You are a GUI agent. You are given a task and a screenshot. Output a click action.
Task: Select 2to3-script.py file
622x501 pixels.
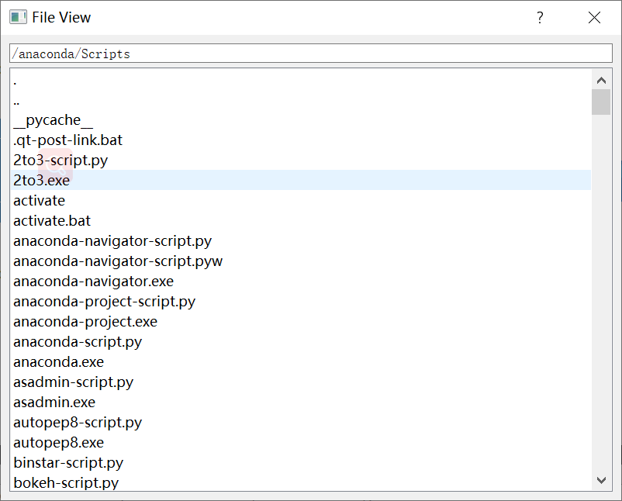click(301, 161)
